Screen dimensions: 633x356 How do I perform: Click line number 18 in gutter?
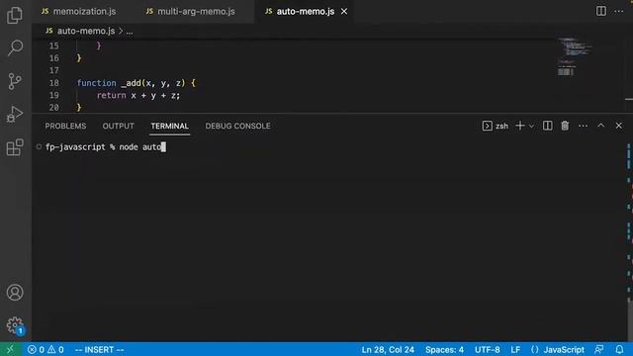[x=54, y=83]
